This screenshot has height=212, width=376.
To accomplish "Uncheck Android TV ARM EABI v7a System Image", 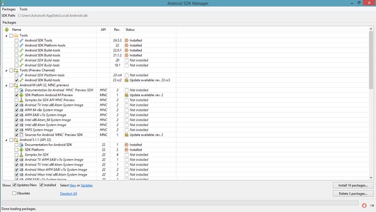I will coord(16,160).
